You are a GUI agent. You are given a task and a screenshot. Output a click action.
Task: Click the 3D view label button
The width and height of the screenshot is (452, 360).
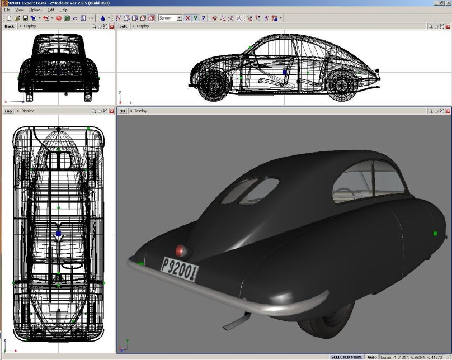pyautogui.click(x=123, y=111)
